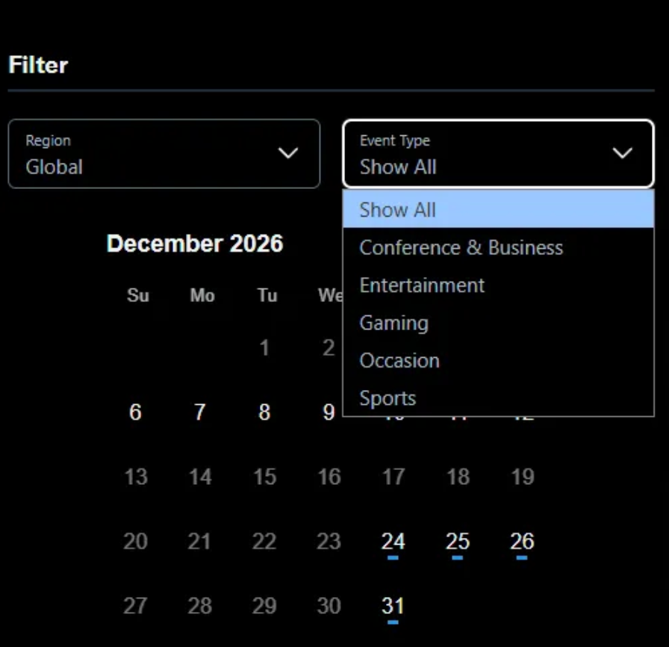Viewport: 669px width, 647px height.
Task: Click the December 2026 month heading
Action: (195, 244)
